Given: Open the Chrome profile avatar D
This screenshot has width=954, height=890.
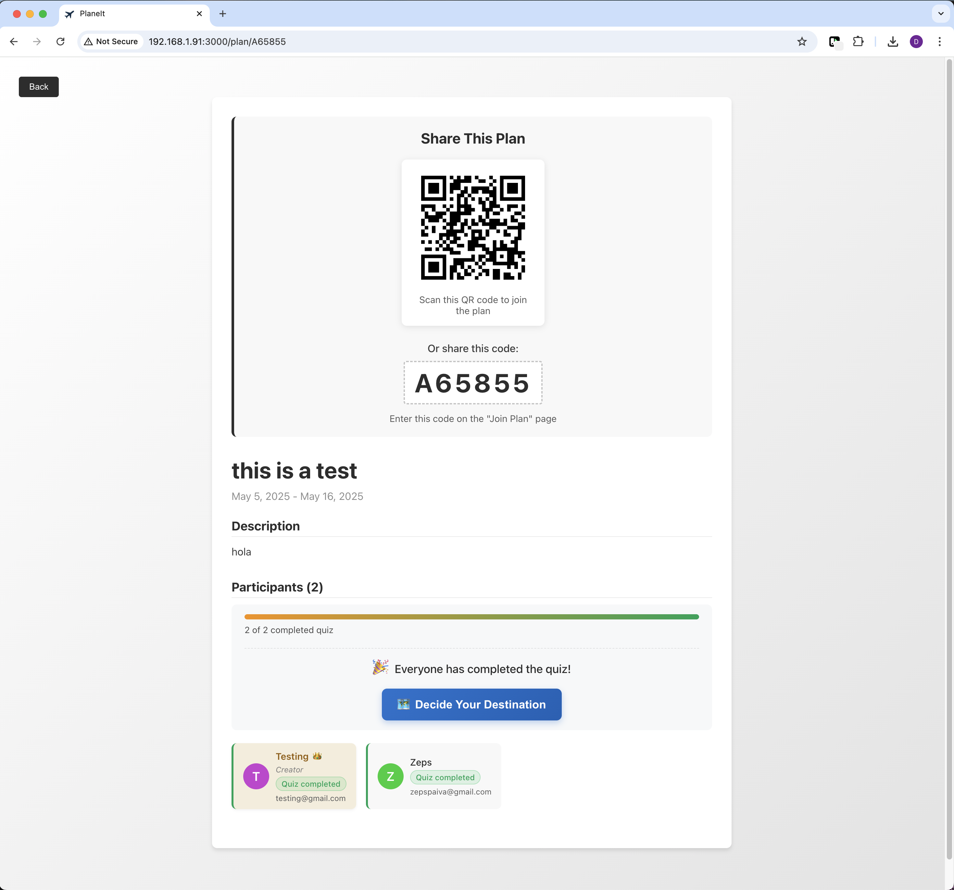Looking at the screenshot, I should click(x=916, y=42).
